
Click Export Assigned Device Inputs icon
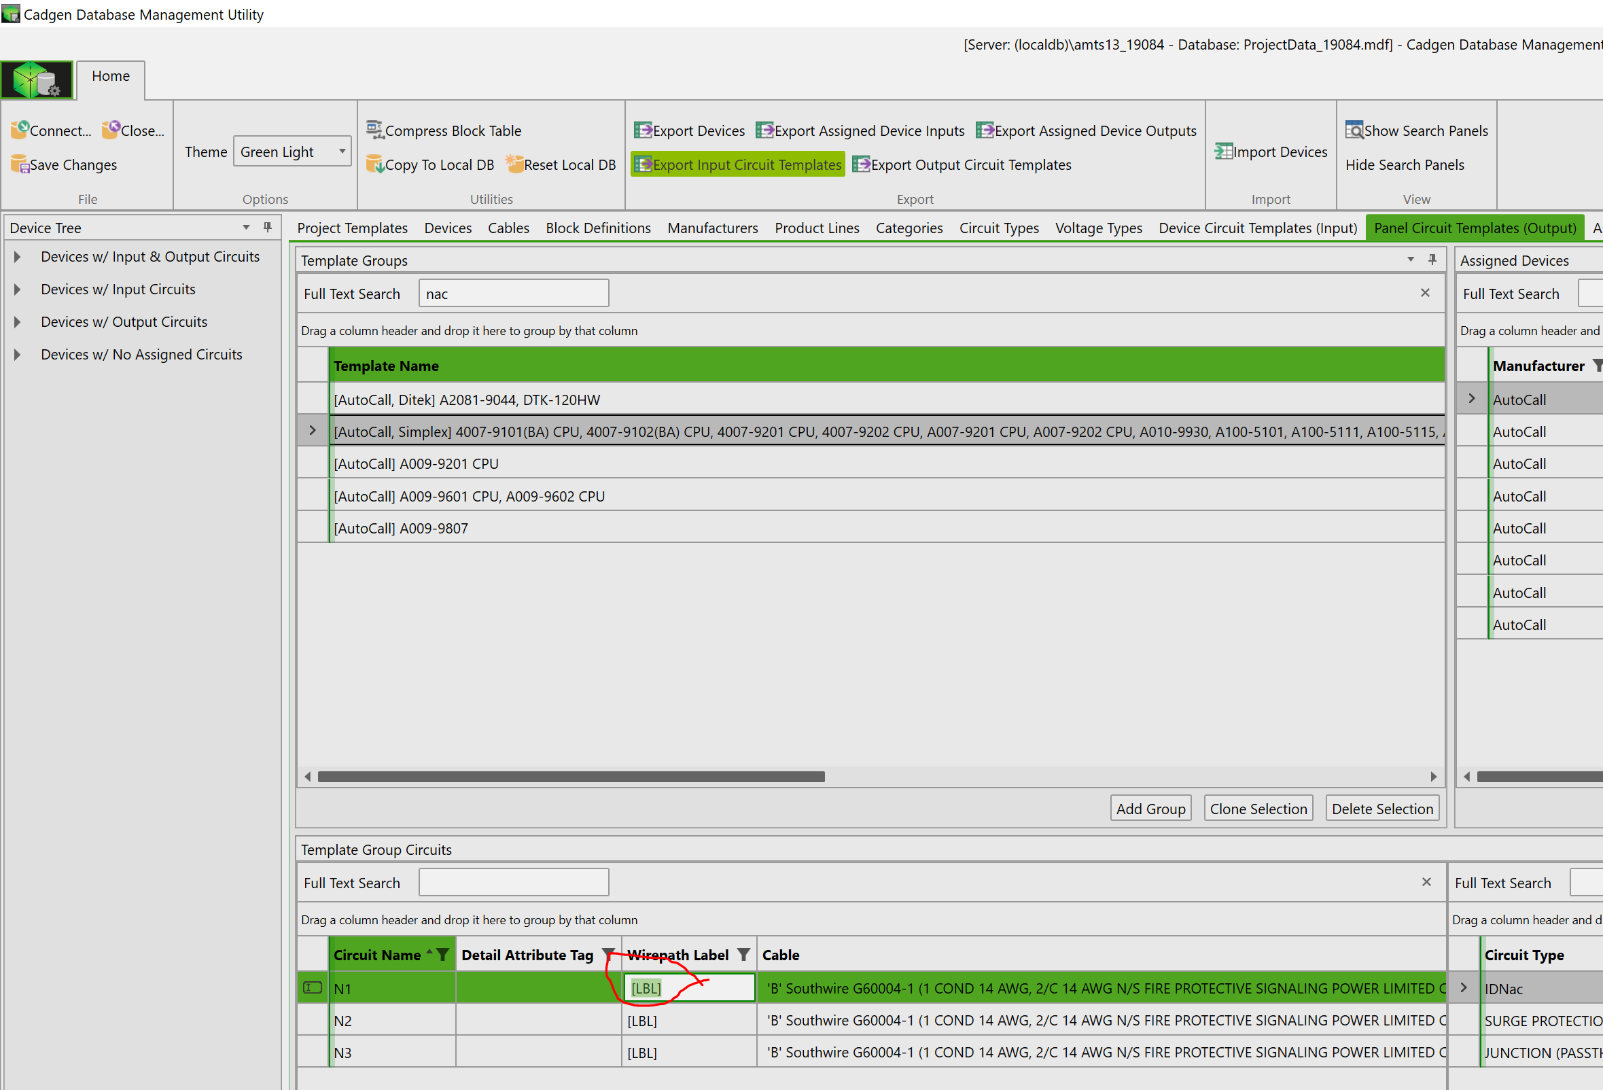[764, 130]
